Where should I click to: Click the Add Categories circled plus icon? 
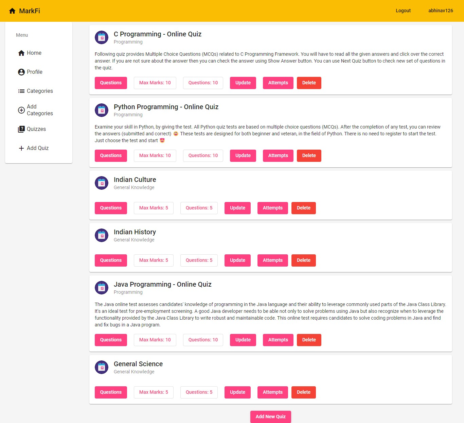pyautogui.click(x=21, y=110)
